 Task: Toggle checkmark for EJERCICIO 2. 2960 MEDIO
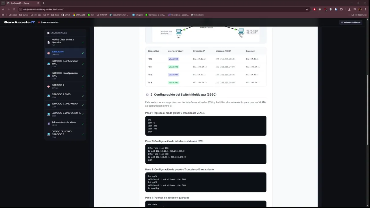83,105
